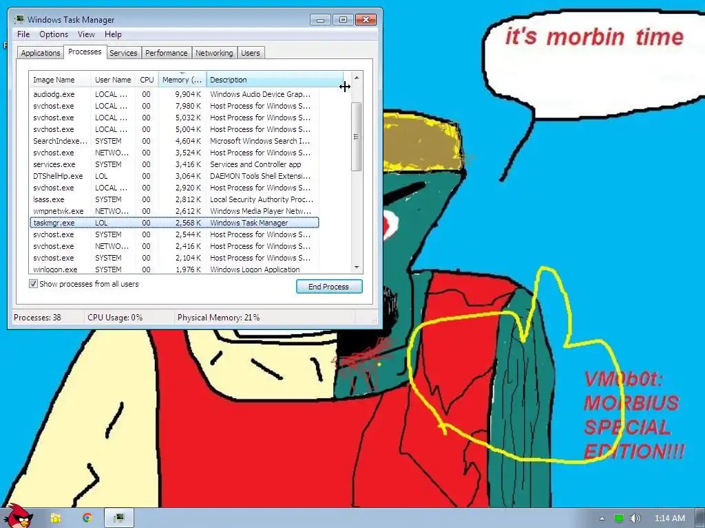
Task: Switch to the Performance tab
Action: 167,53
